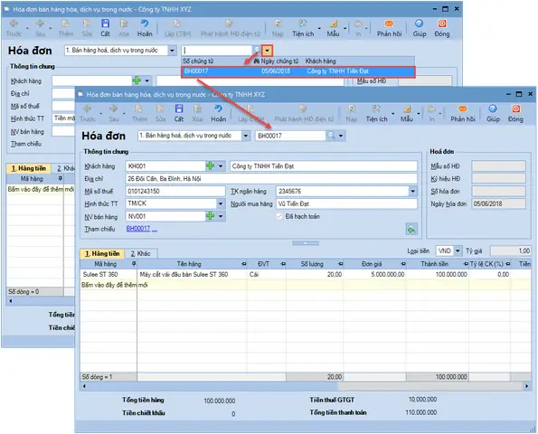Click Trước icon in front window toolbar

[88, 109]
